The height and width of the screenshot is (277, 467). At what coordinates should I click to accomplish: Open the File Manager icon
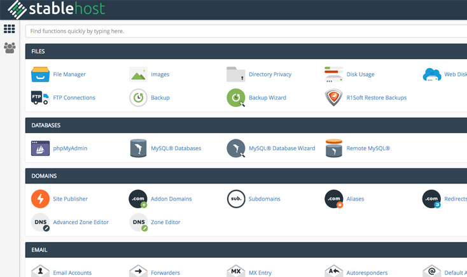[x=40, y=75]
